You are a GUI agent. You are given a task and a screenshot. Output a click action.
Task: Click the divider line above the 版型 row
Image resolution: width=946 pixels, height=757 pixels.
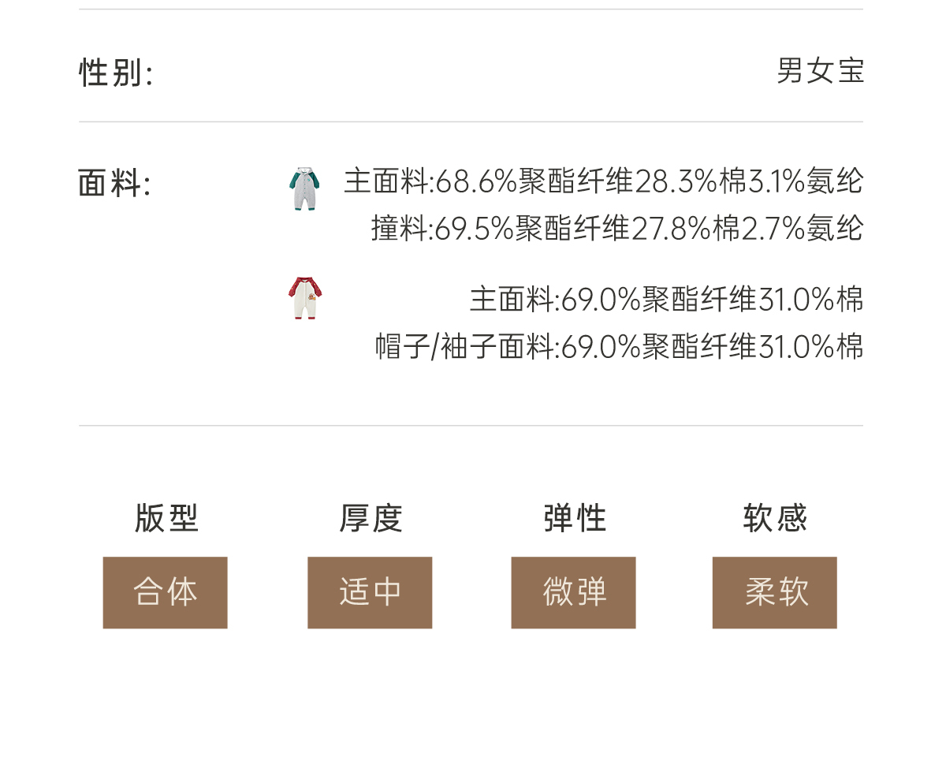tap(471, 426)
